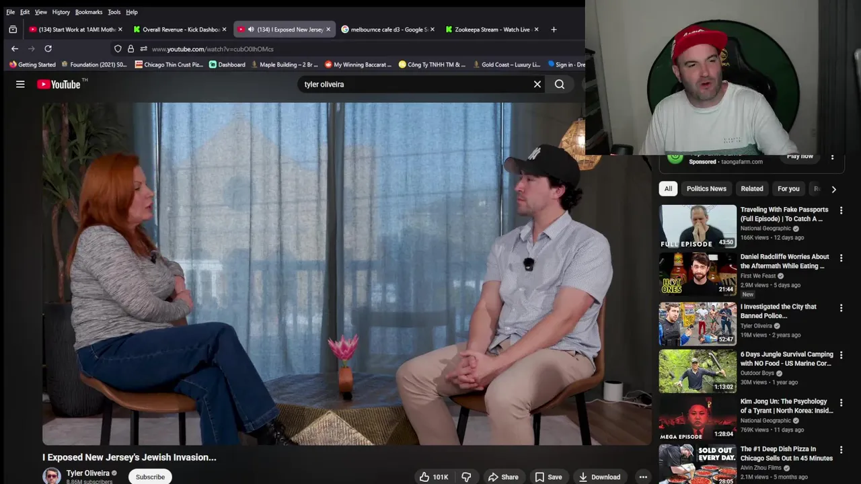
Task: Mute audio on the playing tab speaker icon
Action: (x=251, y=30)
